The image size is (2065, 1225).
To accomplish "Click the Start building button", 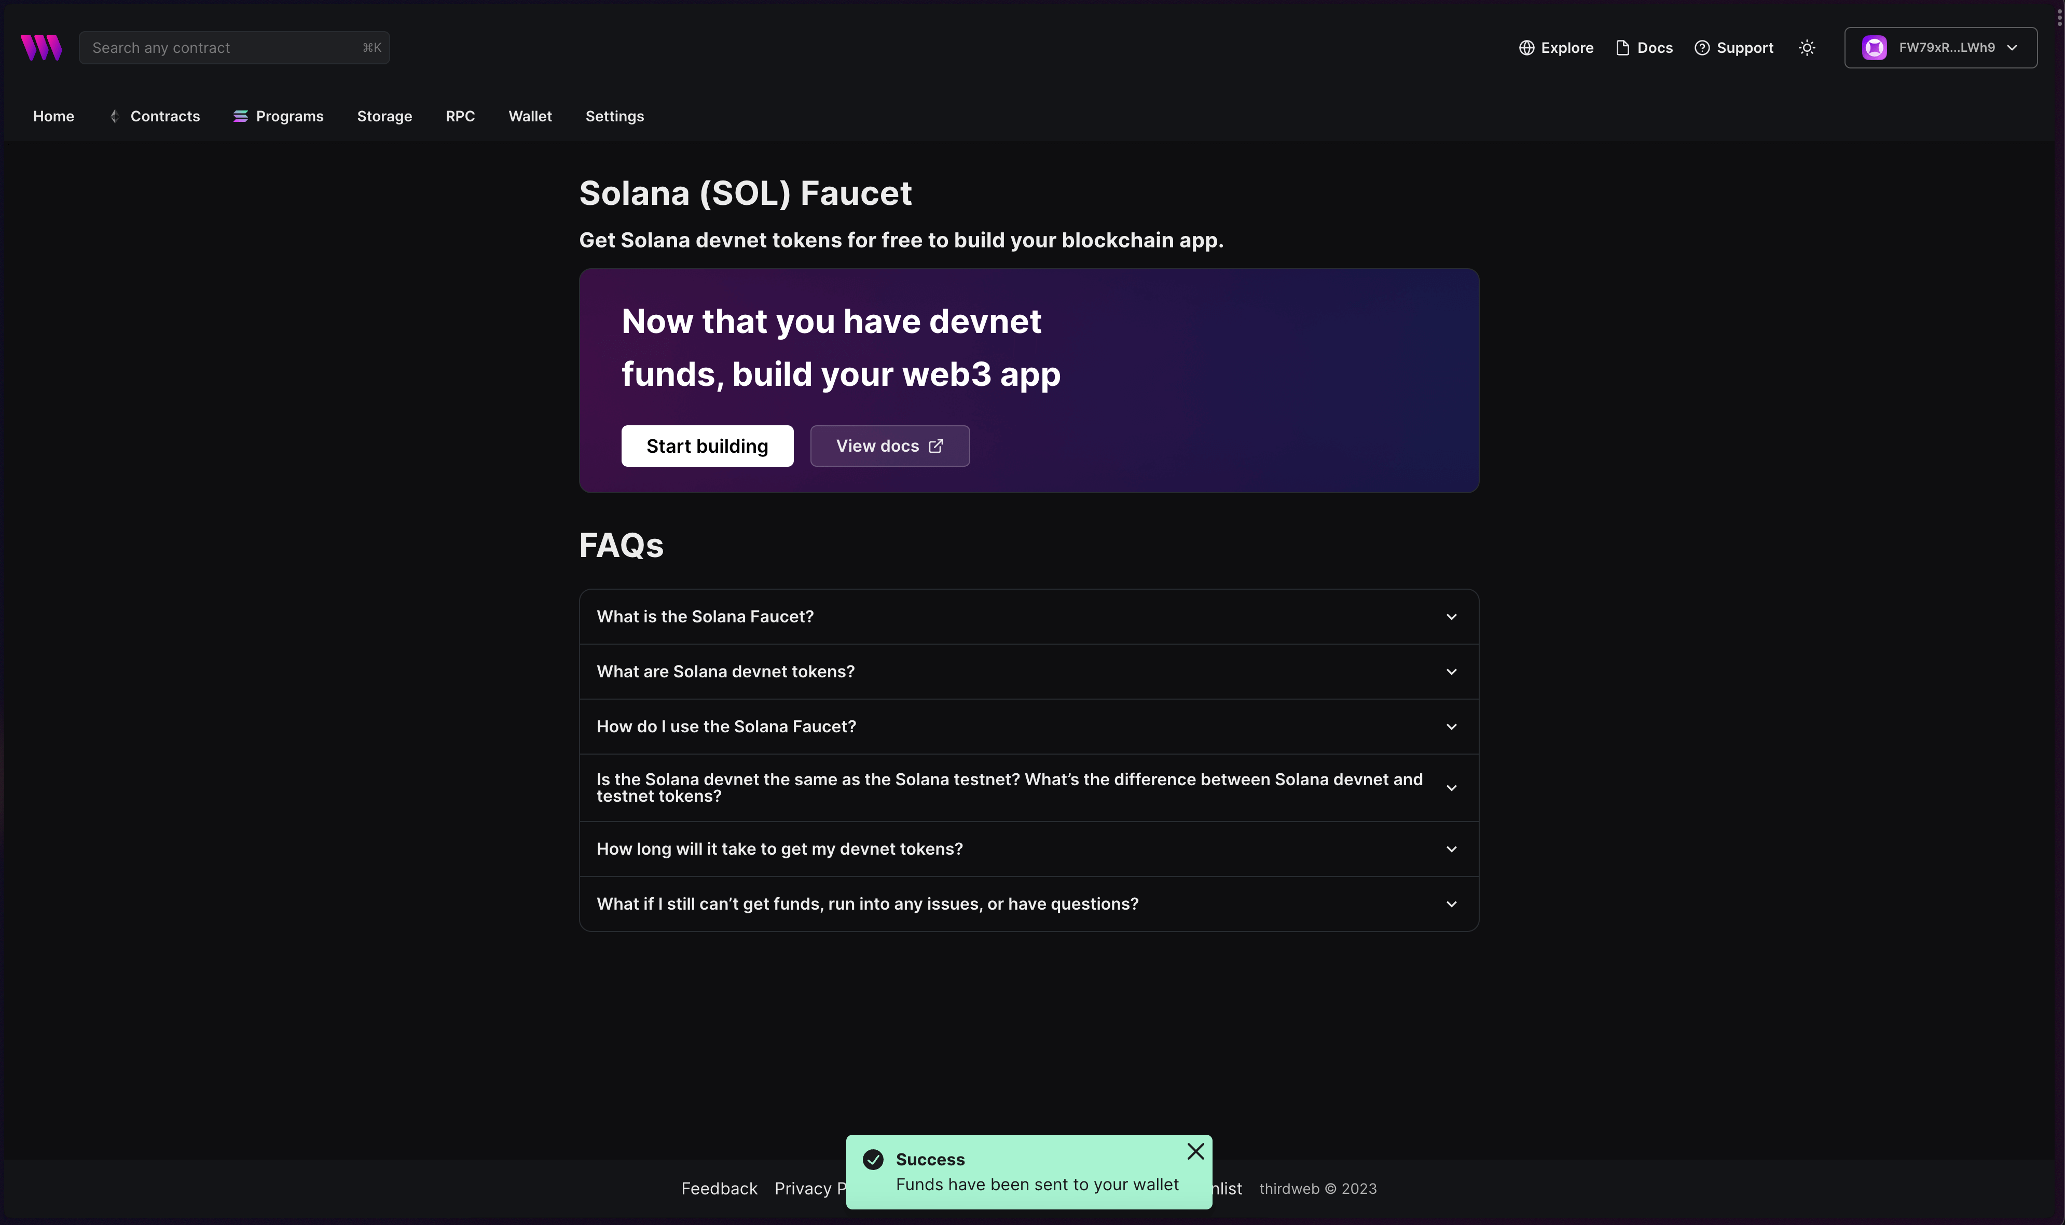I will click(707, 446).
